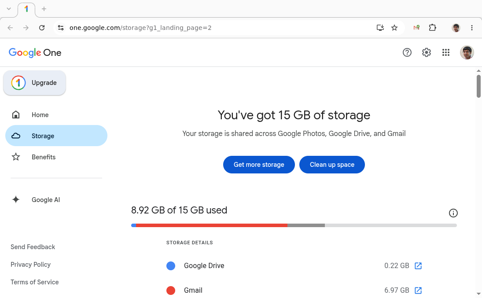482x298 pixels.
Task: Click the storage usage progress bar
Action: pos(294,225)
